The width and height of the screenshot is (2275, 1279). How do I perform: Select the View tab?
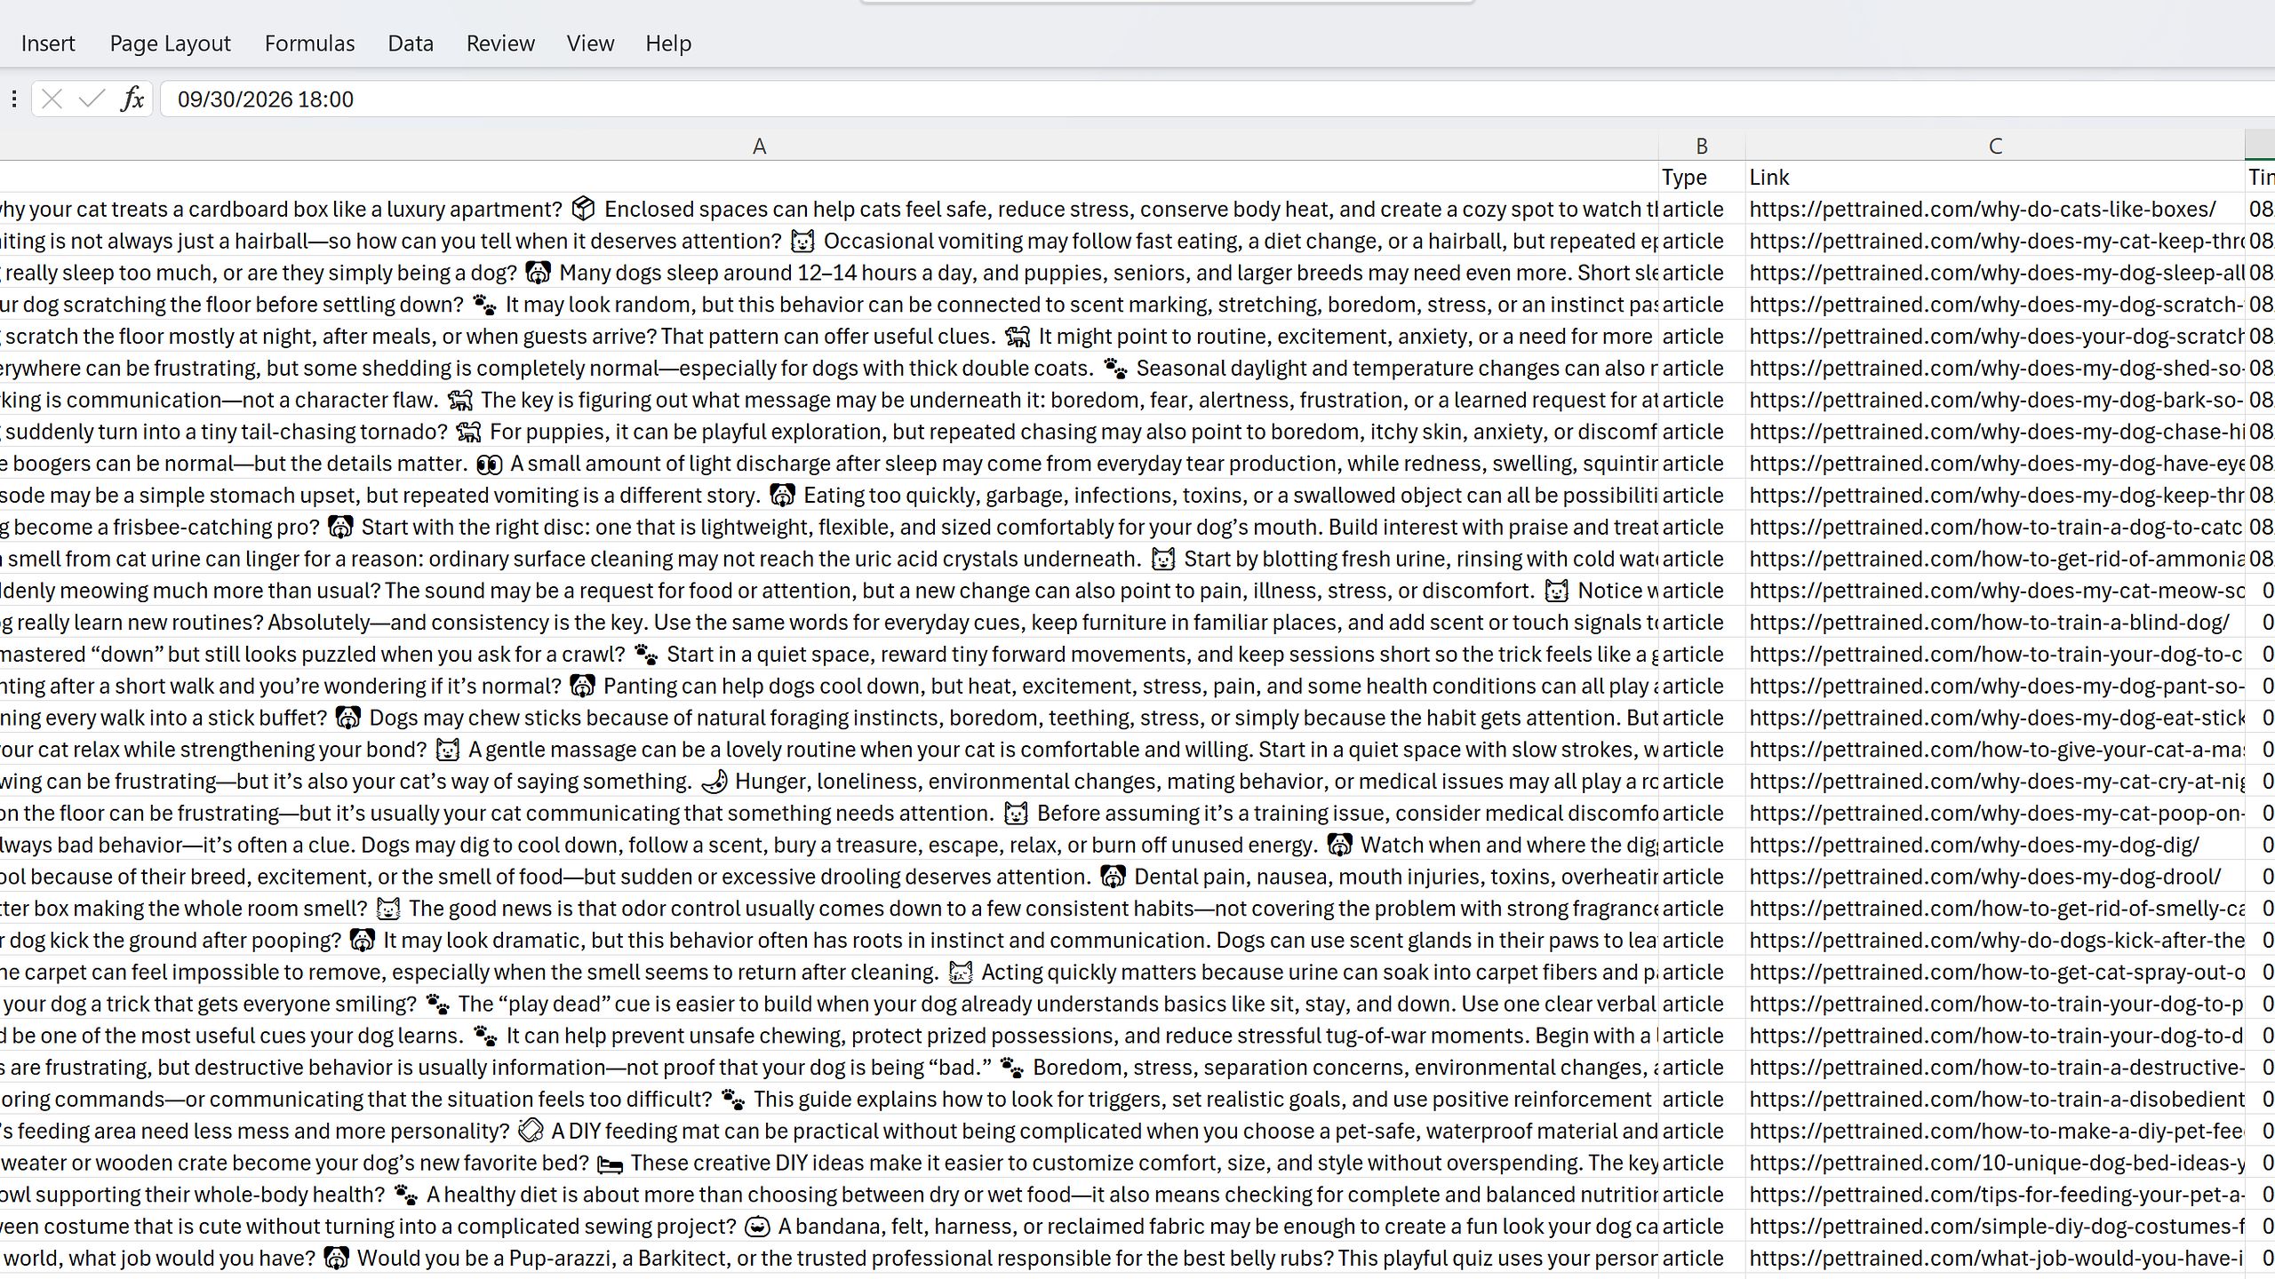click(590, 44)
